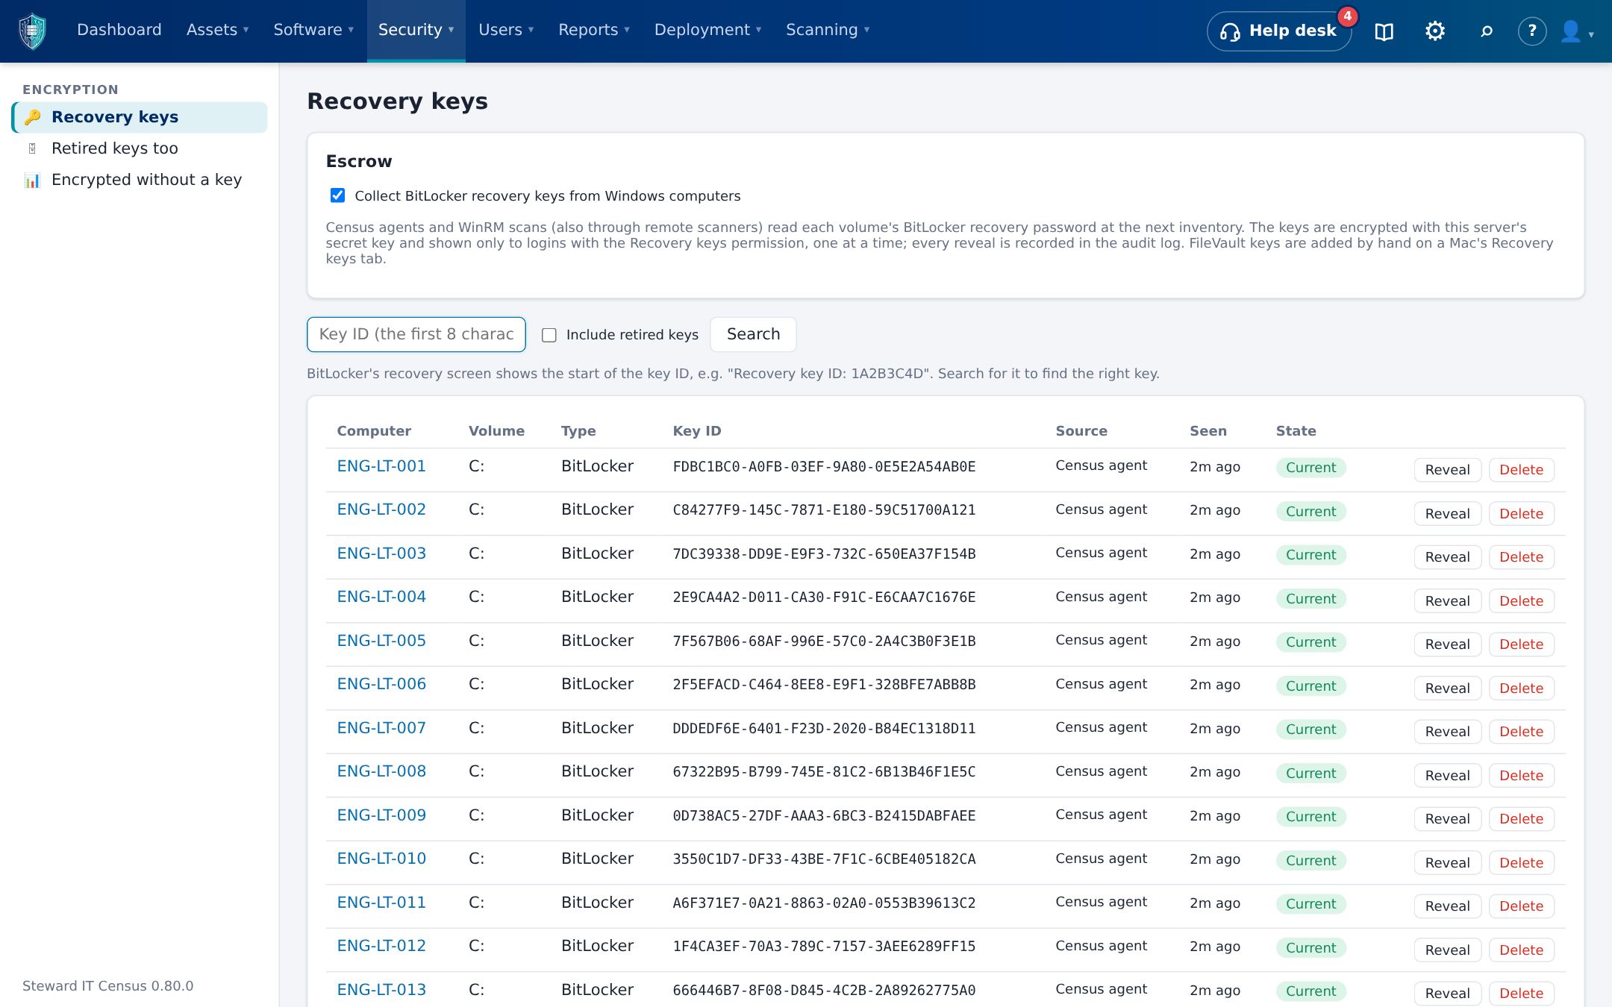The image size is (1612, 1007).
Task: Delete the key for ENG-LT-012
Action: [1521, 950]
